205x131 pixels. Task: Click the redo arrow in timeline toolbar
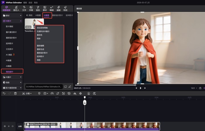[x=10, y=93]
